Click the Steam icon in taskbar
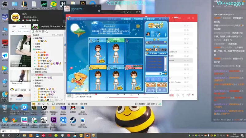Screen dimensions: 246x138 pyautogui.click(x=87, y=136)
